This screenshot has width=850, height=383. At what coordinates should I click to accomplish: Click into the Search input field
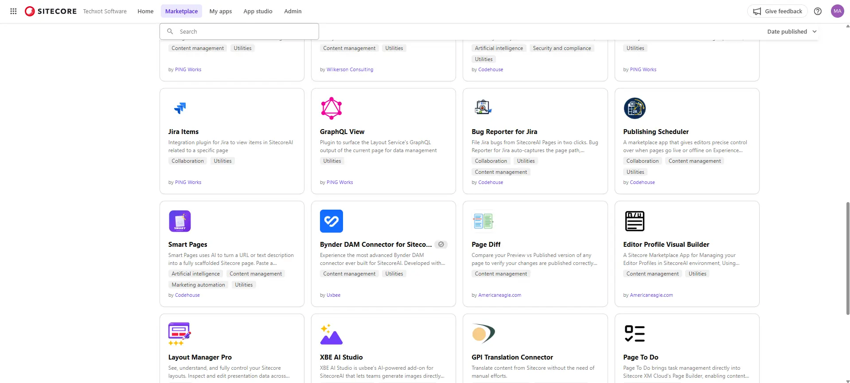pos(239,31)
